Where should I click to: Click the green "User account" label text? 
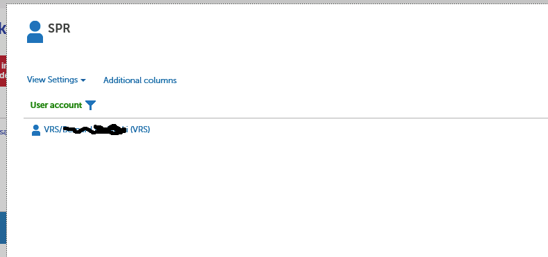(x=56, y=105)
